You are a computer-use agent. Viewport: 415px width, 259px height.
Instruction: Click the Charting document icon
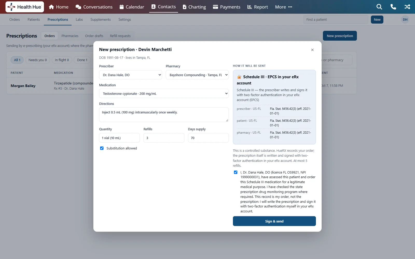tap(184, 7)
